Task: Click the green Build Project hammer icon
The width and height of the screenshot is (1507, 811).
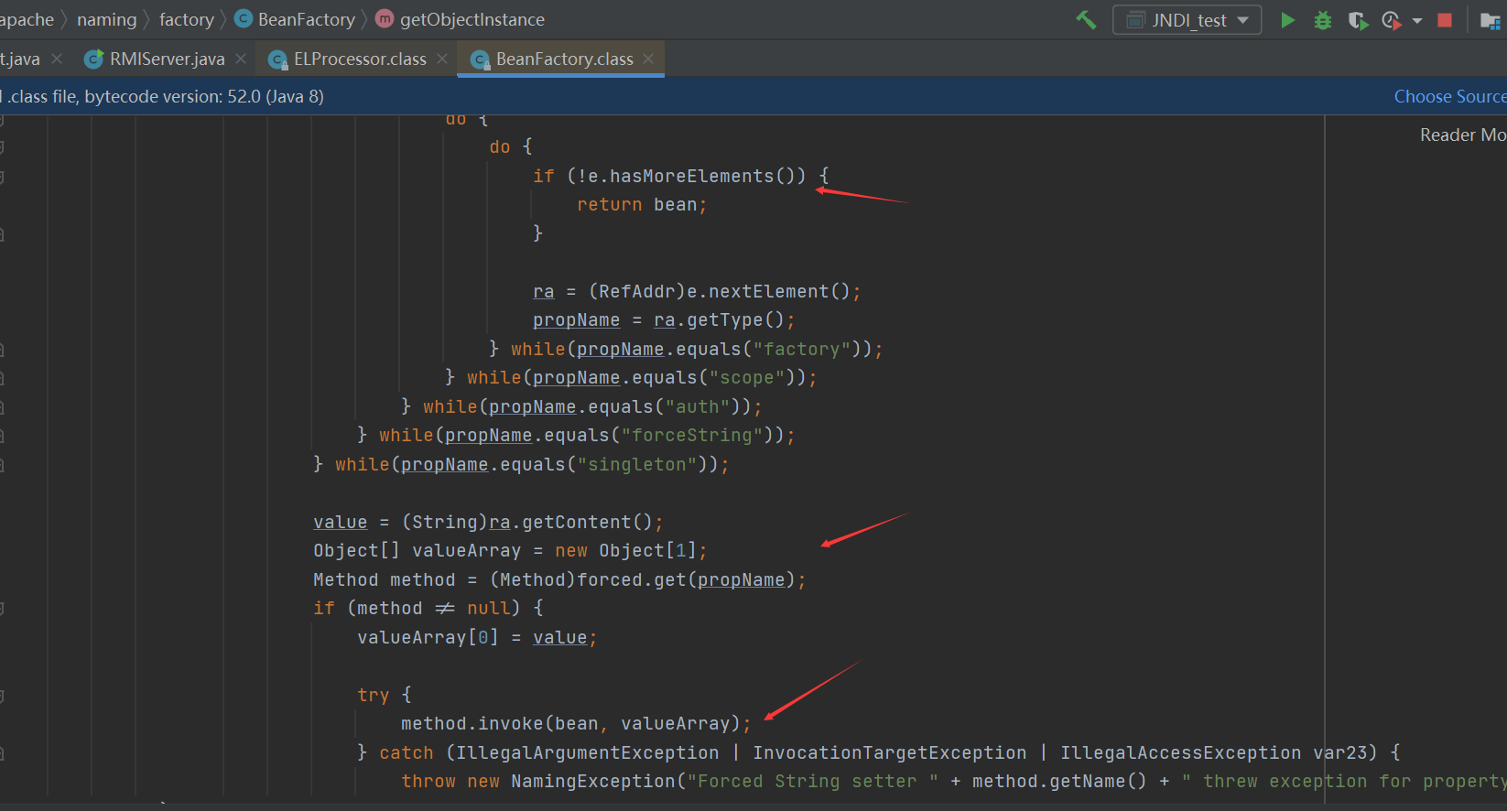Action: (x=1086, y=19)
